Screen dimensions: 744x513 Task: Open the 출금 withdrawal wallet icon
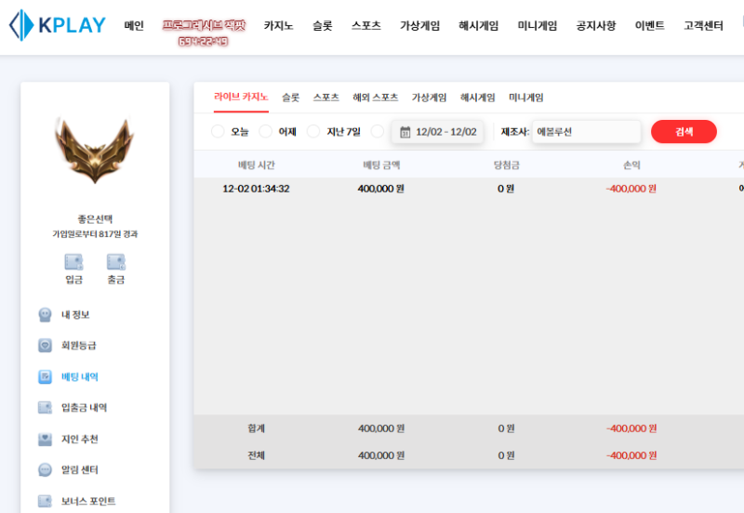tap(115, 262)
